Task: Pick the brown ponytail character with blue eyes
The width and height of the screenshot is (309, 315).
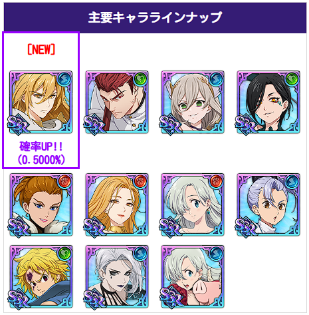Action: click(41, 205)
